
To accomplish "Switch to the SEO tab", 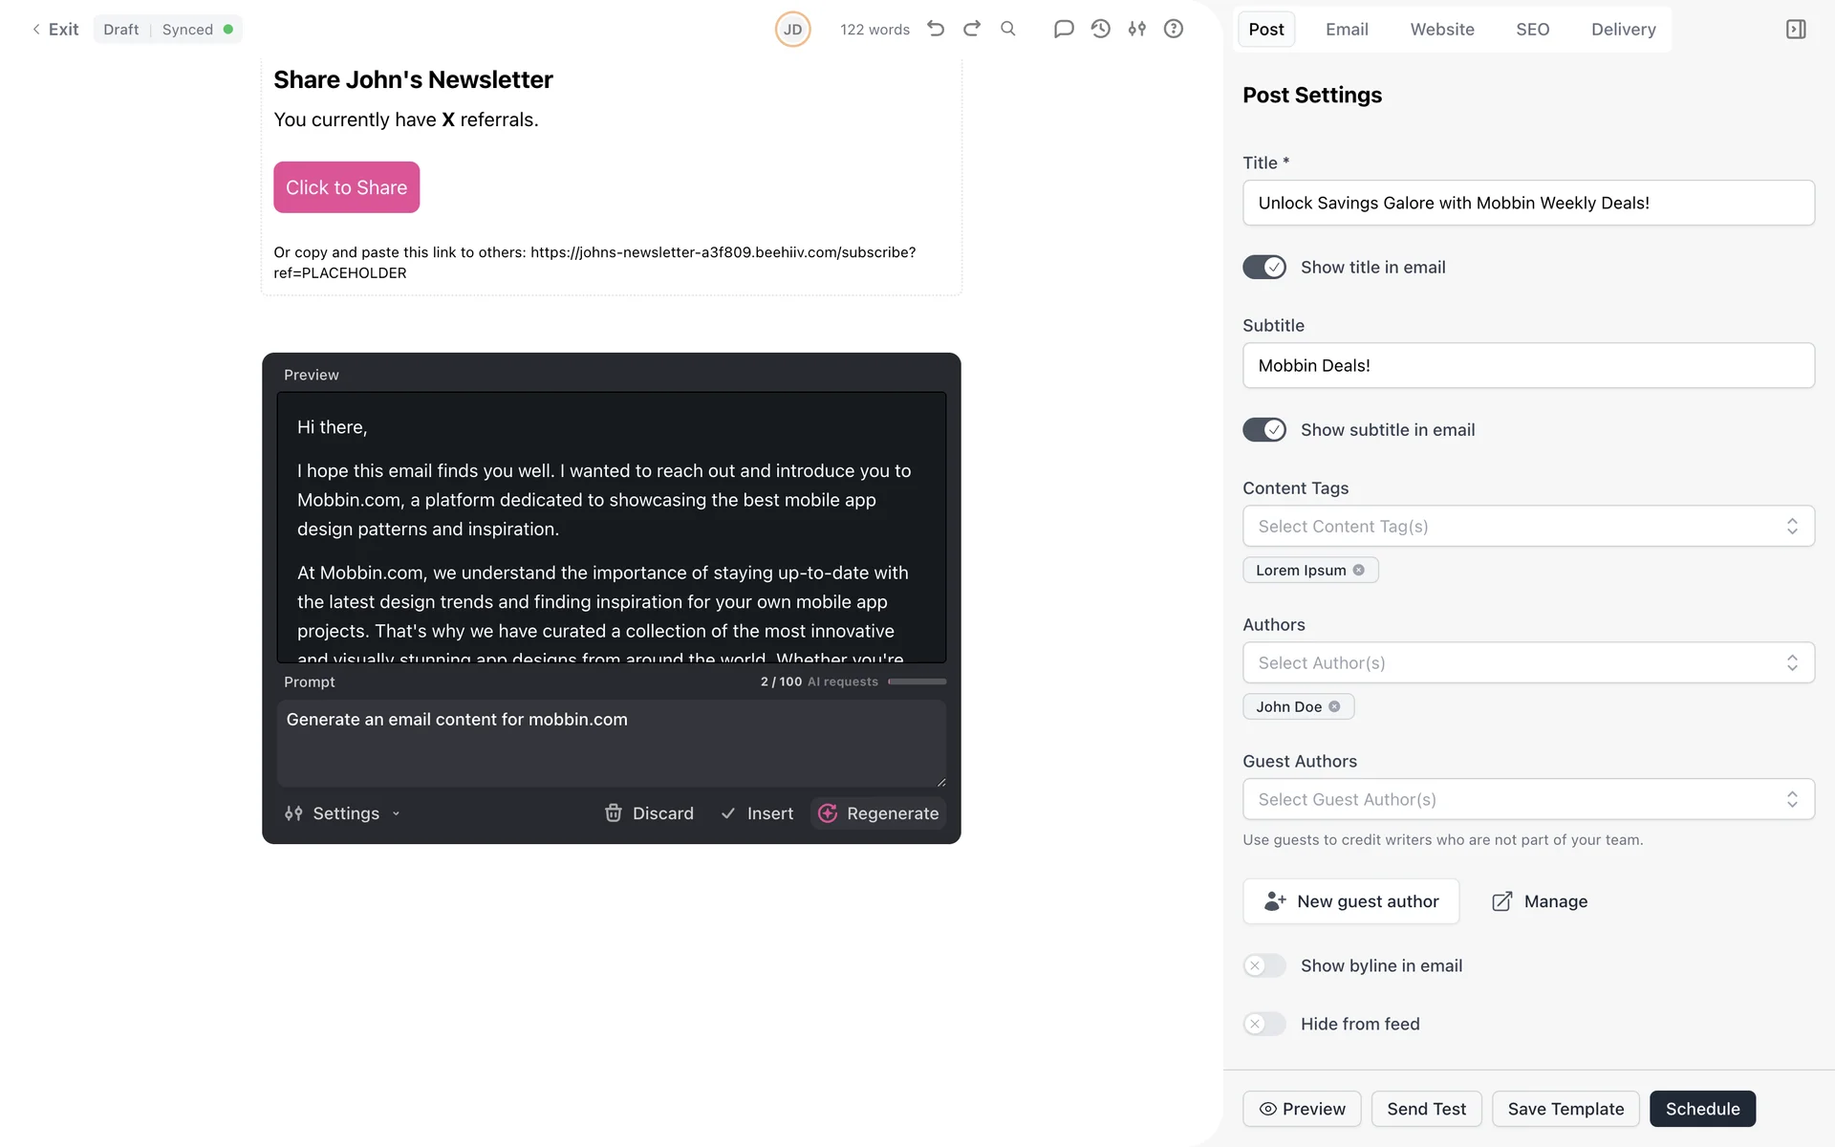I will pyautogui.click(x=1532, y=30).
